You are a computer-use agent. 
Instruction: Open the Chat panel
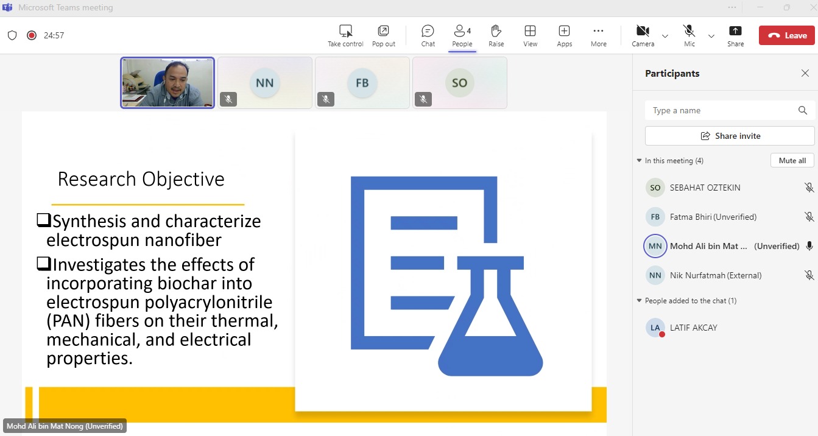[428, 31]
